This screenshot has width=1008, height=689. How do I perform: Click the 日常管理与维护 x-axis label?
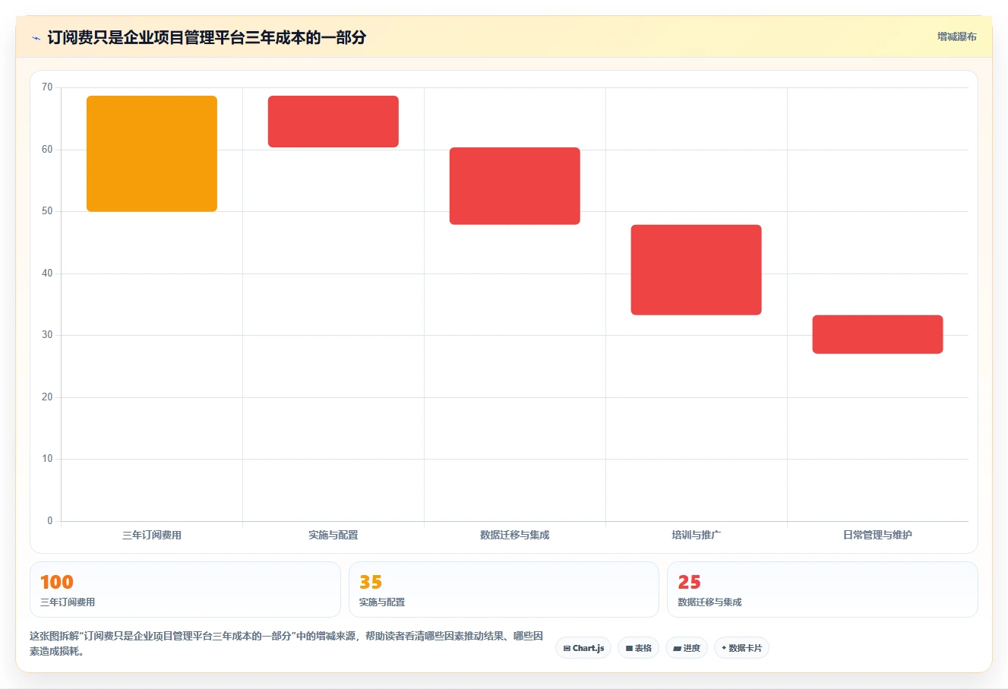point(878,535)
